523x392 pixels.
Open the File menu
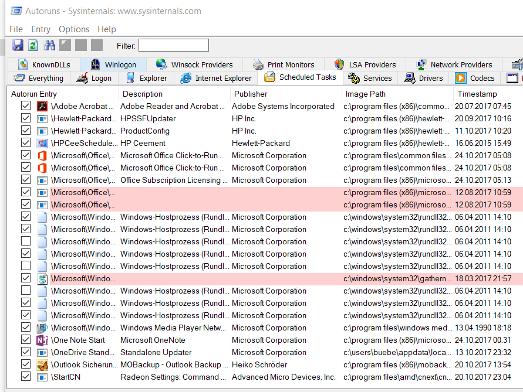tap(16, 29)
